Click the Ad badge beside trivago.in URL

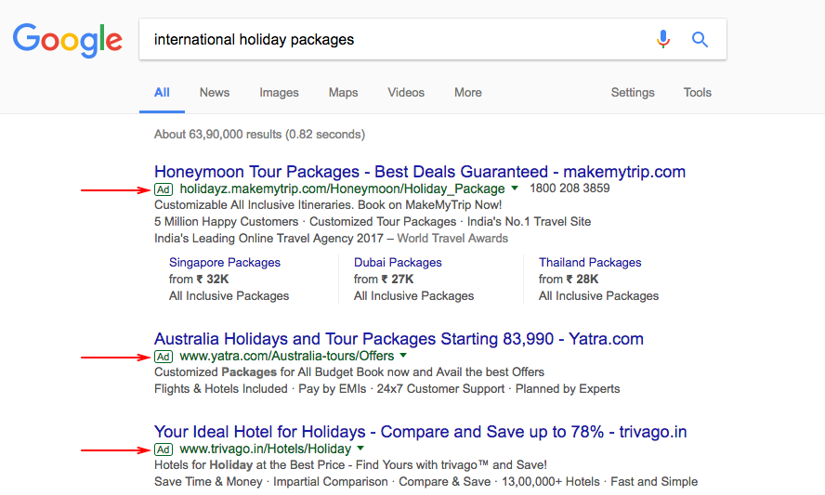point(164,449)
